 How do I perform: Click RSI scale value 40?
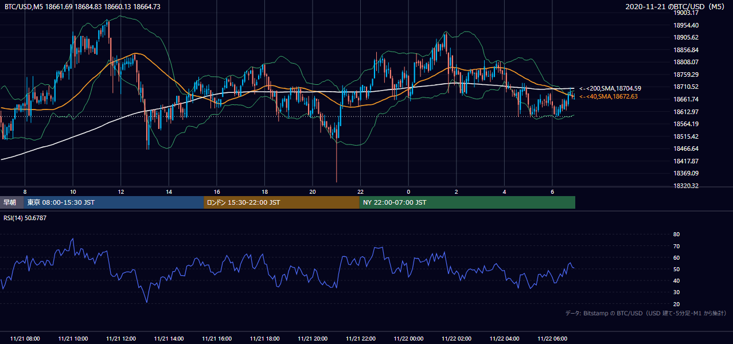pyautogui.click(x=676, y=280)
